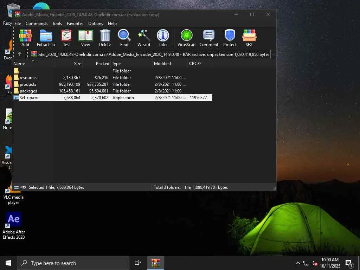360x270 pixels.
Task: Sort by the Type column header
Action: [x=131, y=64]
